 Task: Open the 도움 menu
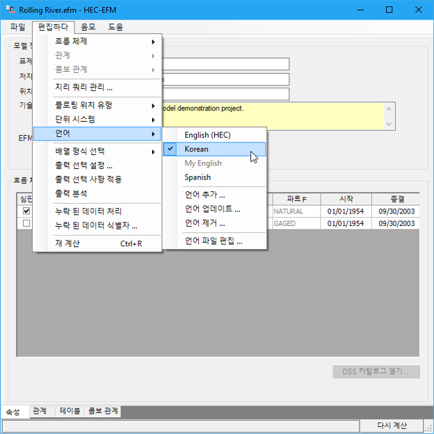coord(116,27)
